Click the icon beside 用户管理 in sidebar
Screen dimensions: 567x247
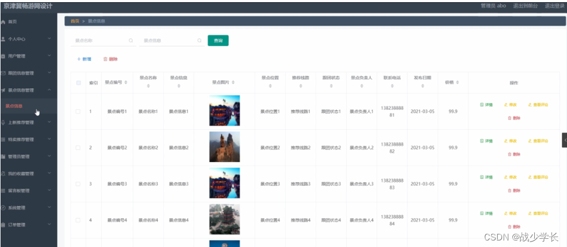tap(3, 56)
